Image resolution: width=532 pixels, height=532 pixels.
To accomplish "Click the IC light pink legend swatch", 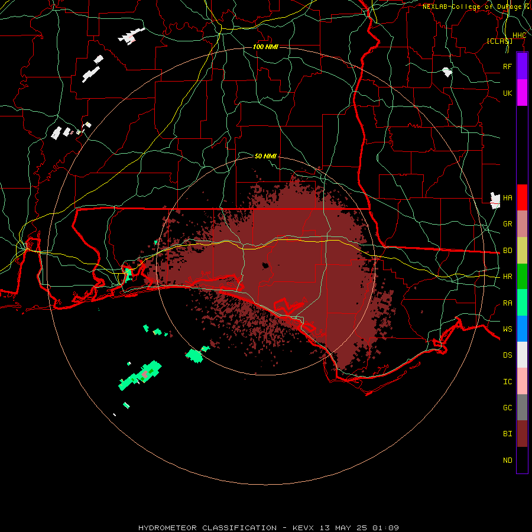I will click(522, 381).
